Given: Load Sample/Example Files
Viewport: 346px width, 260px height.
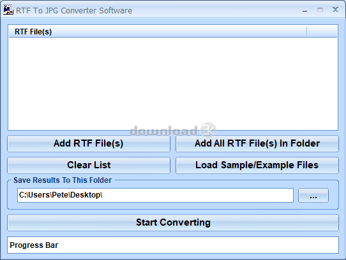Looking at the screenshot, I should 257,165.
